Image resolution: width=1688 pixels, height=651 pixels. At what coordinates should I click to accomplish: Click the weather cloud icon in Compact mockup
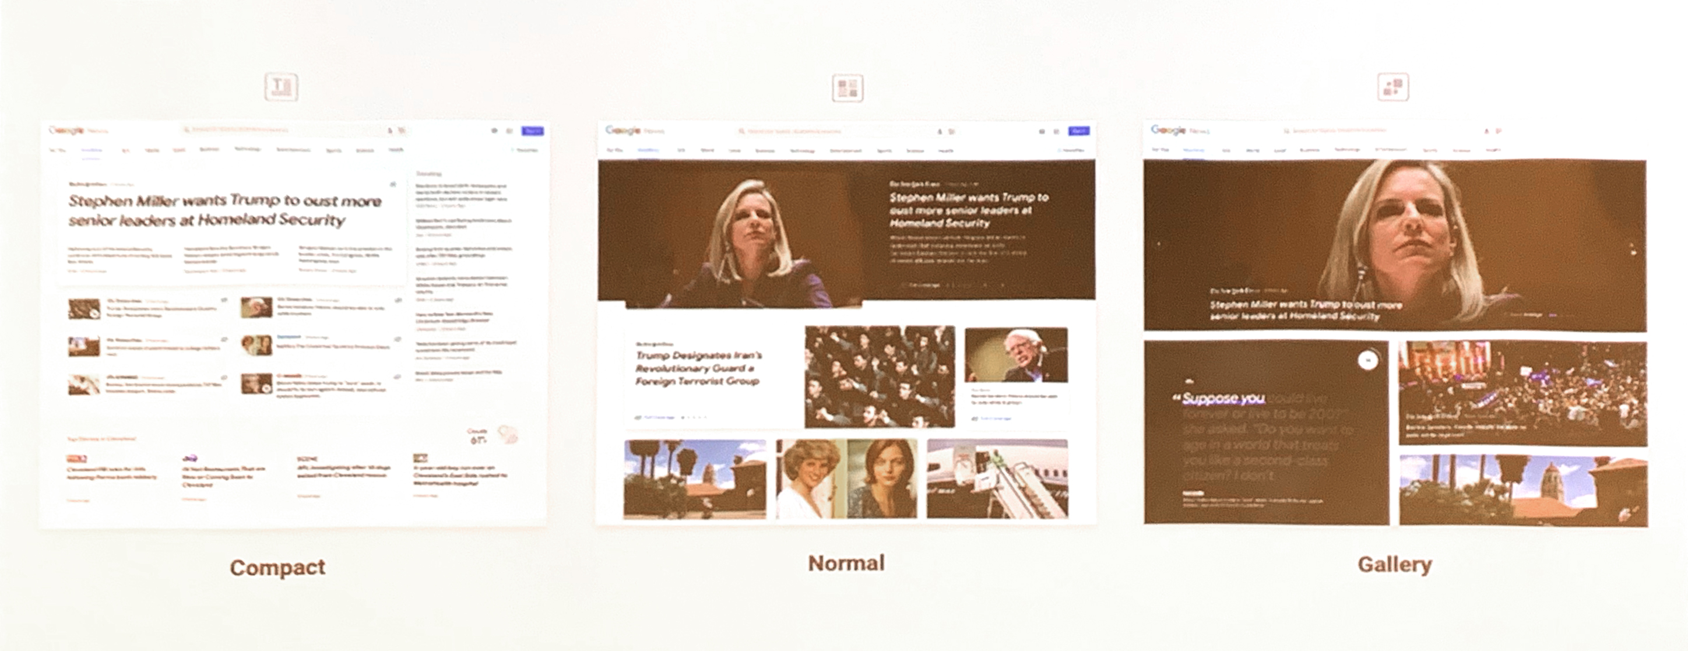pyautogui.click(x=507, y=434)
